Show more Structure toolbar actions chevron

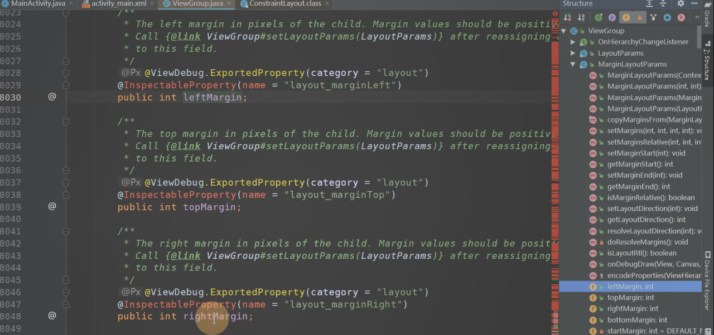(x=697, y=18)
